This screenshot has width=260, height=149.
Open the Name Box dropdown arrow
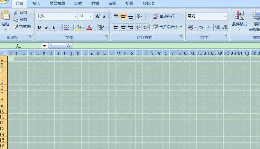coord(44,46)
